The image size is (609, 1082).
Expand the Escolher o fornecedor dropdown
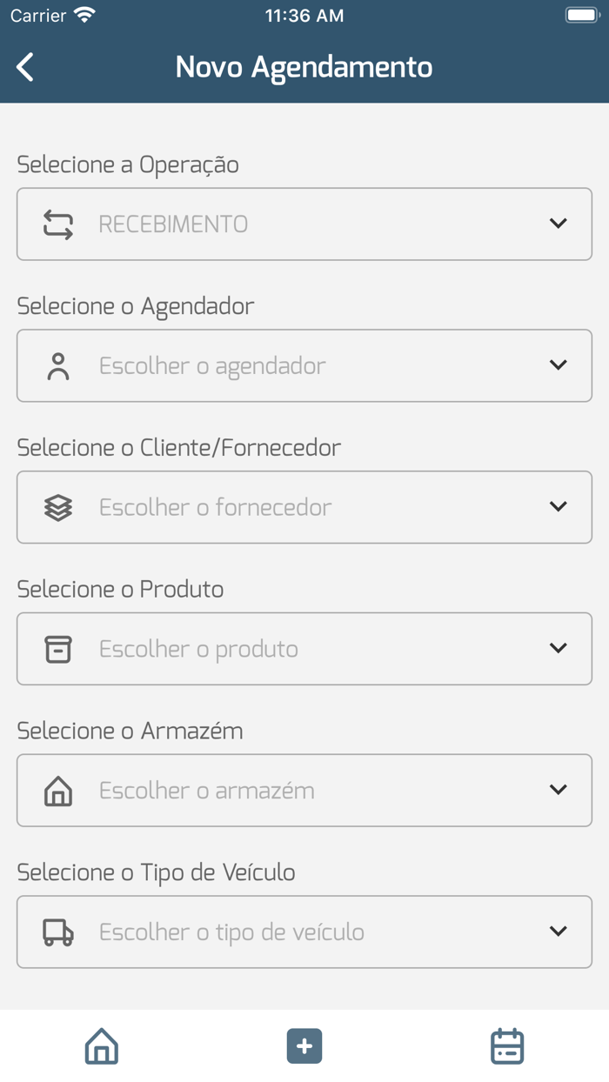(559, 507)
